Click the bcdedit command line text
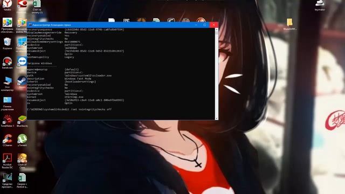The width and height of the screenshot is (345, 194). click(x=70, y=109)
